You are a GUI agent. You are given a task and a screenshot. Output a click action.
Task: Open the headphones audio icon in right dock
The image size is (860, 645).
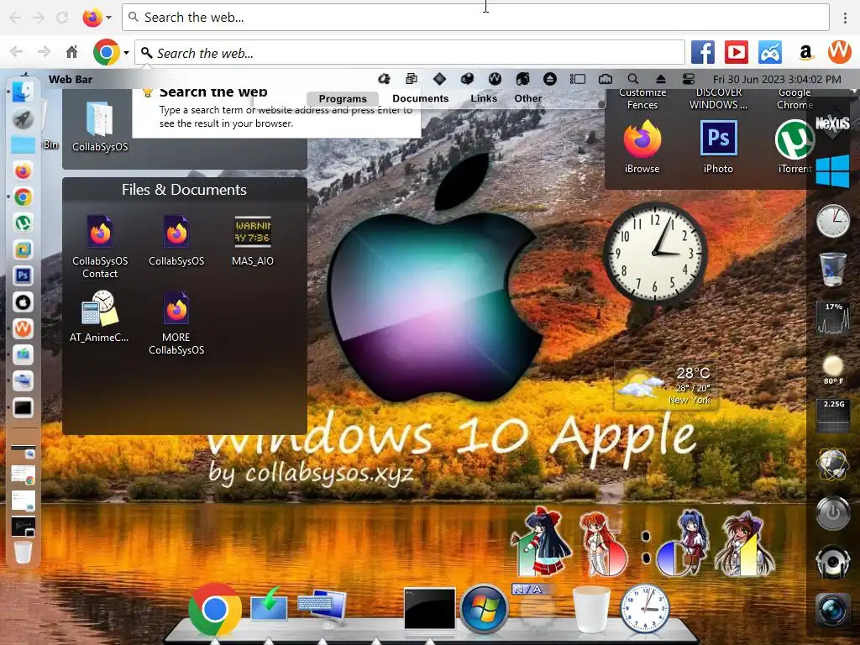(832, 562)
